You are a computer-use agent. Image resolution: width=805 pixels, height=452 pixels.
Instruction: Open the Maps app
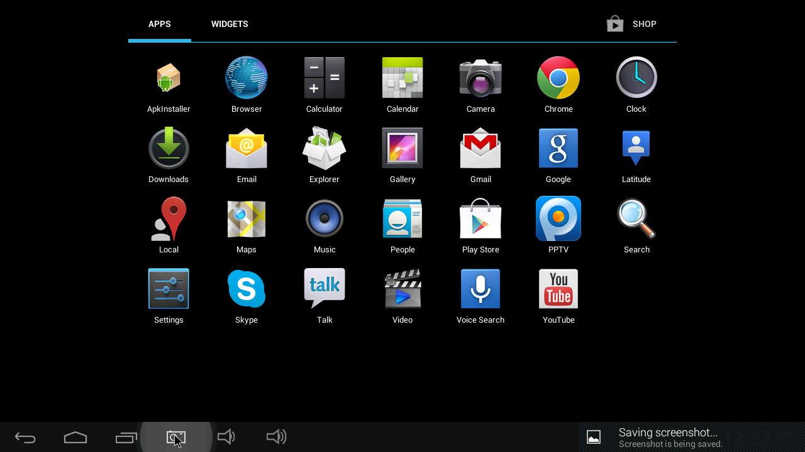tap(247, 218)
